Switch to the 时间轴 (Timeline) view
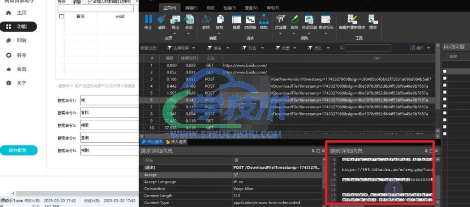The image size is (470, 207). (250, 21)
